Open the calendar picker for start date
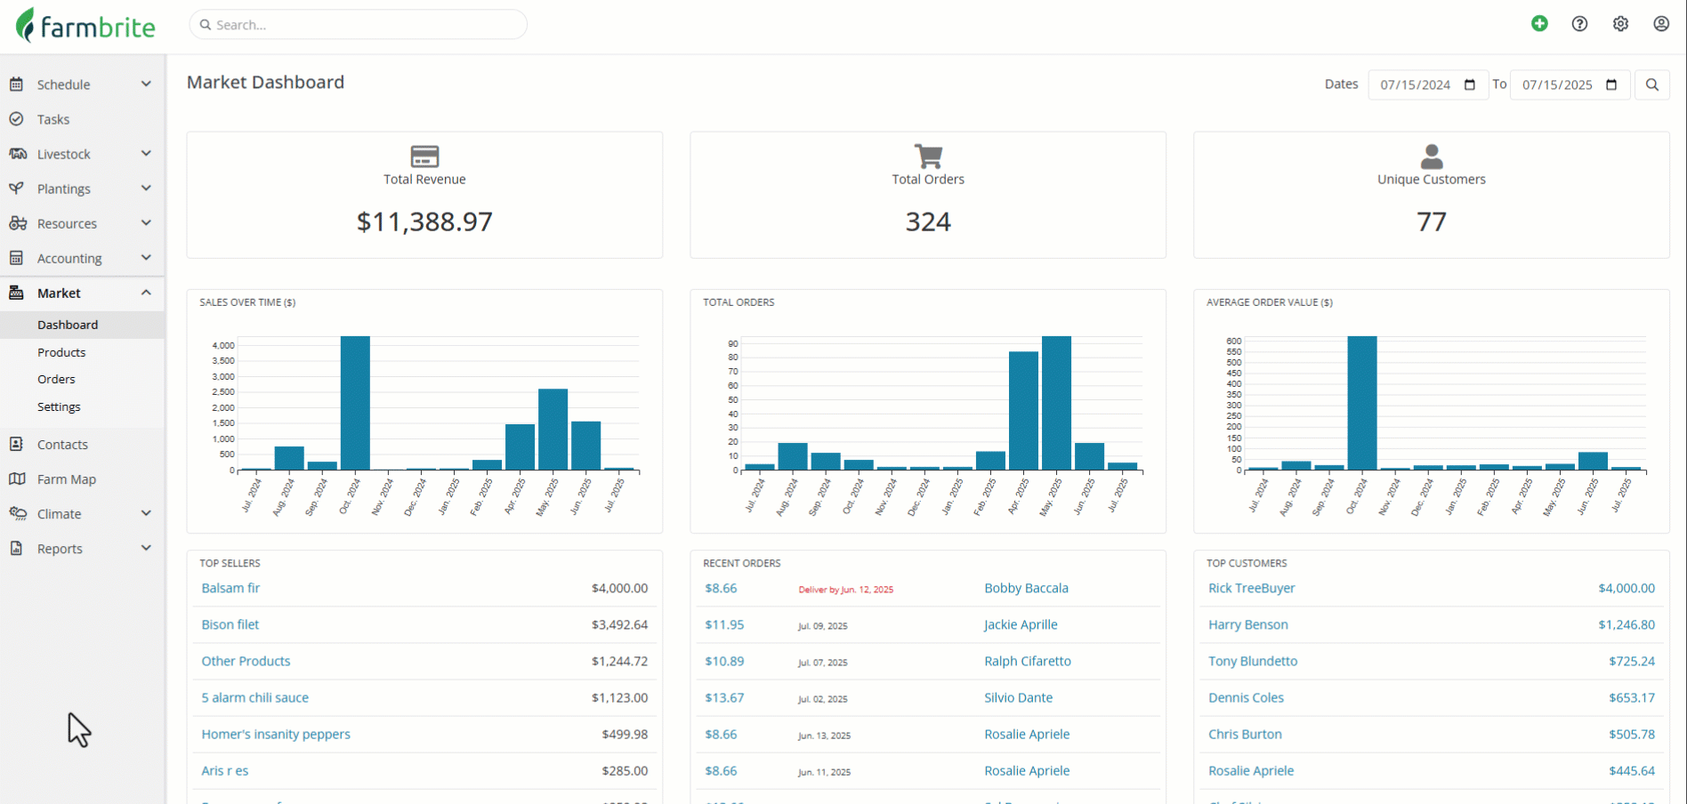Image resolution: width=1687 pixels, height=804 pixels. tap(1470, 84)
